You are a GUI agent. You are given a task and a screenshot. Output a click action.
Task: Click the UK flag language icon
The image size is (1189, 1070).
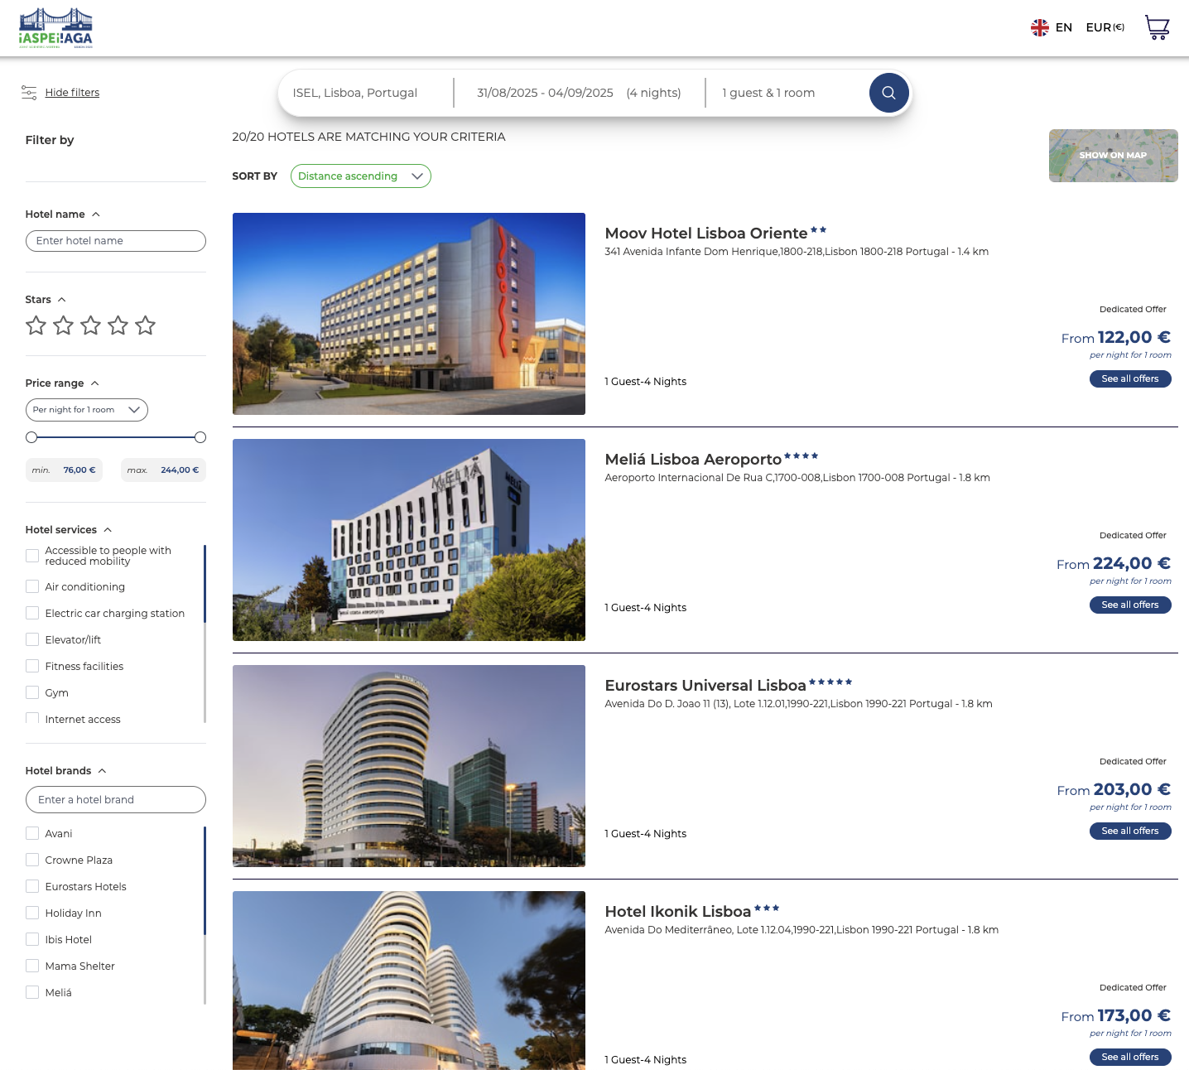click(1040, 27)
